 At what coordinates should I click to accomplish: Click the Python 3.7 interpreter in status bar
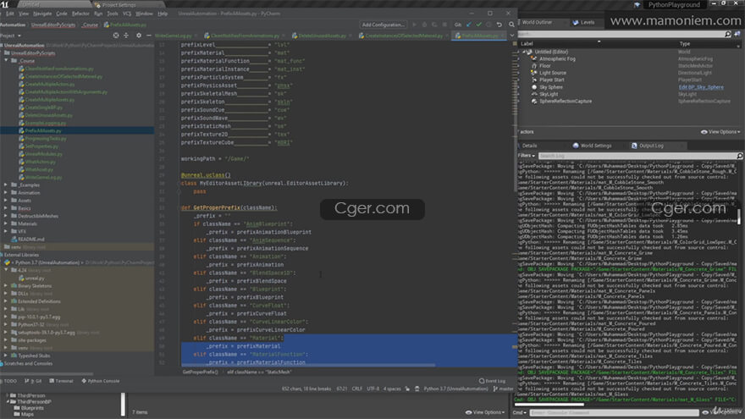click(x=455, y=389)
